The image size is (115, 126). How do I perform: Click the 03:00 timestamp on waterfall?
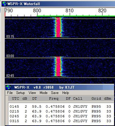10,56
